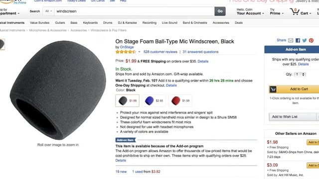Click the Add-on Item badge

125,140
